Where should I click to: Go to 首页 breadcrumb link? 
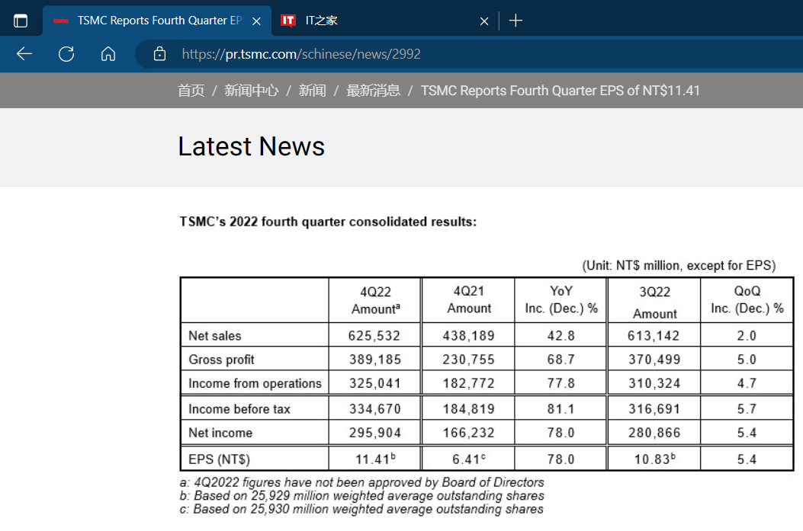pos(191,91)
